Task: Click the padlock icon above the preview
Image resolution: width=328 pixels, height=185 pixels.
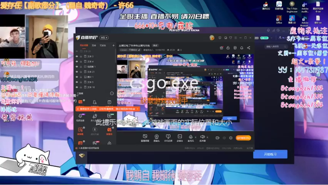Action: click(x=228, y=48)
